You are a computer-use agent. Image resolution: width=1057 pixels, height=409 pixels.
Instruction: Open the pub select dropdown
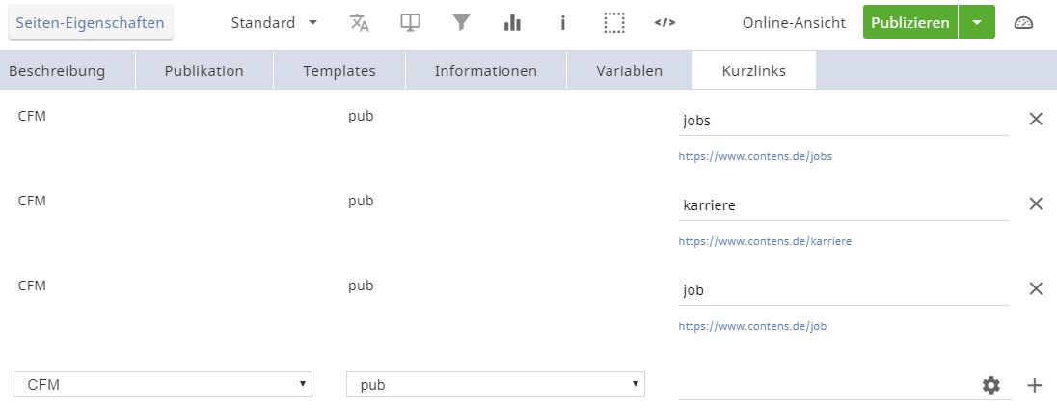(x=496, y=385)
